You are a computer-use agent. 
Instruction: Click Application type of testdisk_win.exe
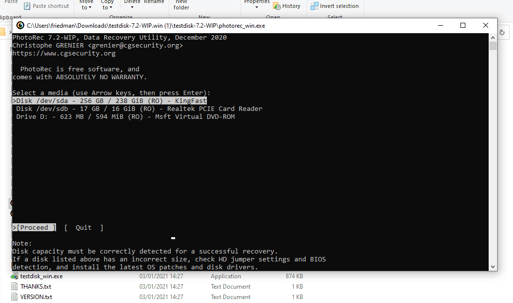click(226, 276)
